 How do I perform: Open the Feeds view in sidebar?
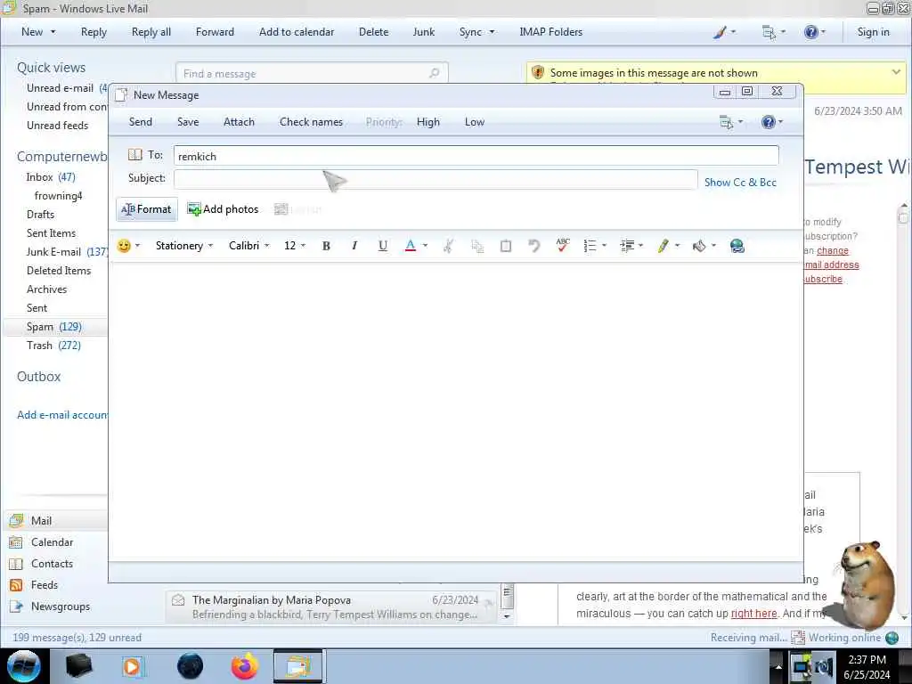click(x=45, y=584)
